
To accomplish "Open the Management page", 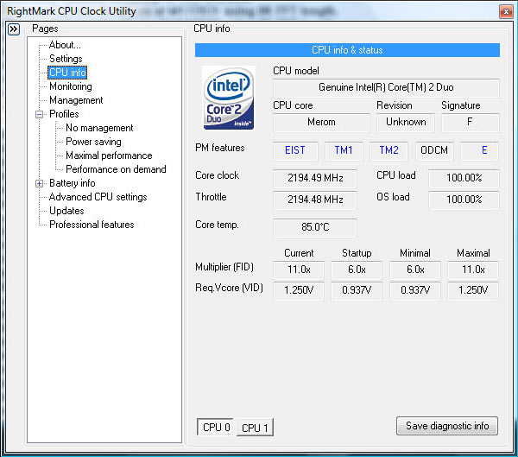I will pyautogui.click(x=76, y=100).
